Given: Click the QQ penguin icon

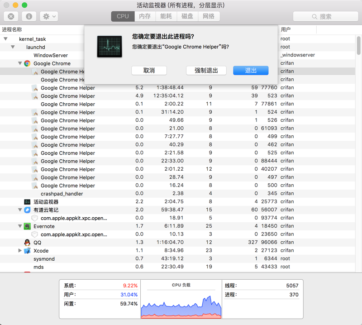Looking at the screenshot, I should pos(27,242).
